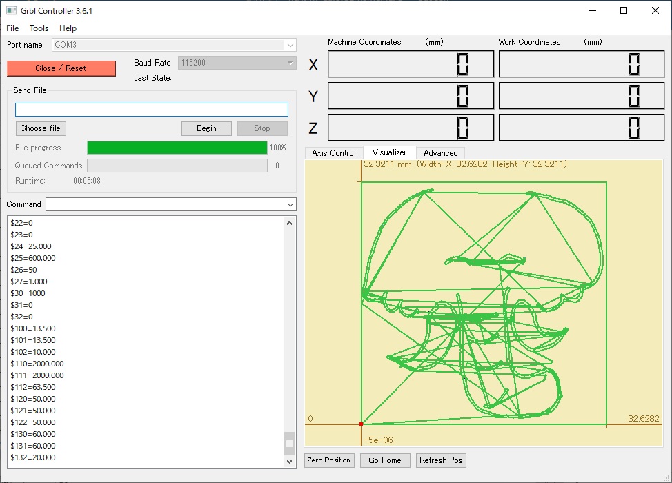
Task: Click the $27=1.000 log line
Action: pos(29,282)
